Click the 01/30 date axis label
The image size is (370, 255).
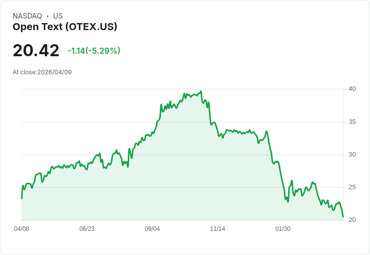point(283,229)
